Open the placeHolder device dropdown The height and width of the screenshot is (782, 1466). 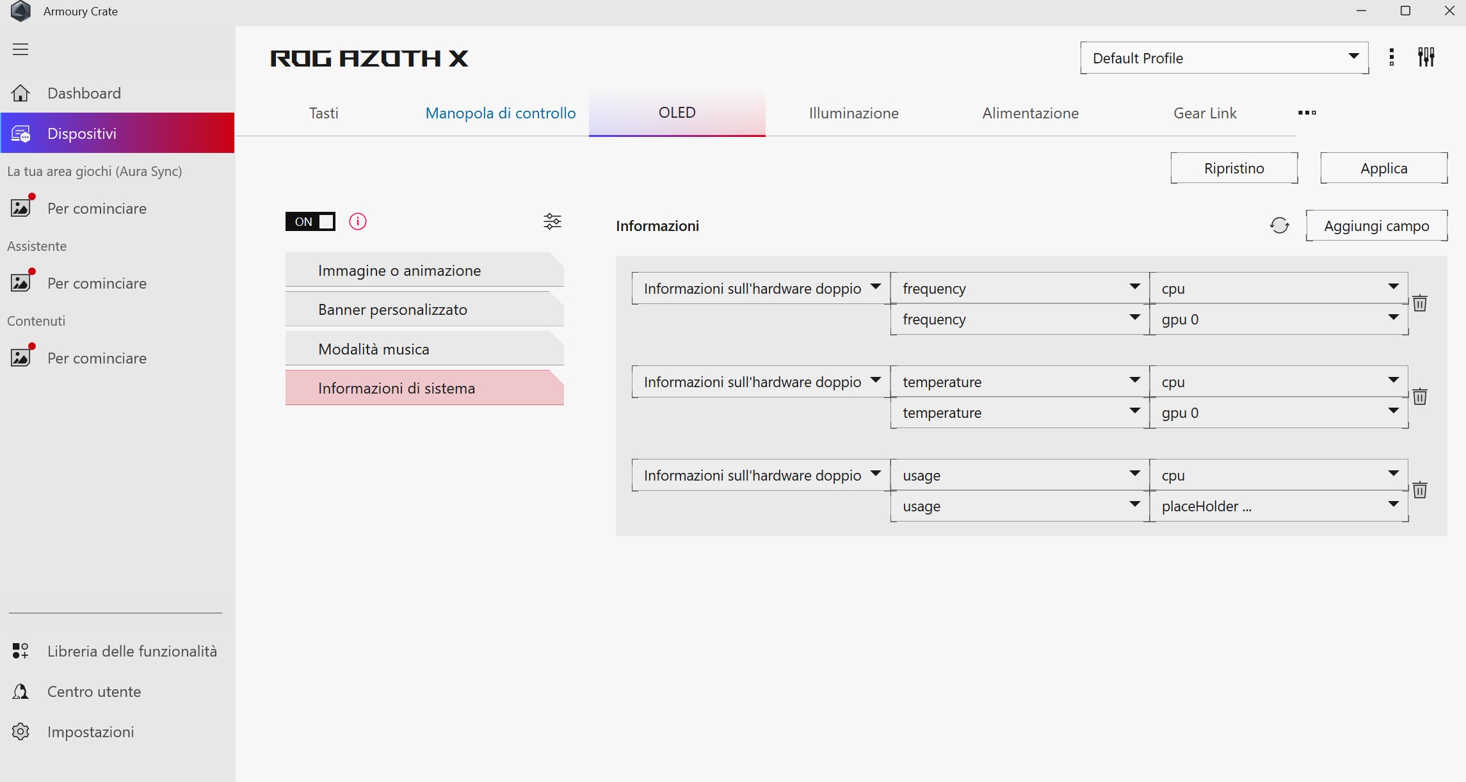click(1279, 506)
